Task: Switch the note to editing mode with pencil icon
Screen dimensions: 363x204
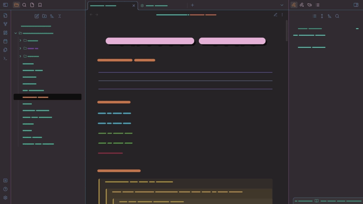Action: pyautogui.click(x=275, y=15)
